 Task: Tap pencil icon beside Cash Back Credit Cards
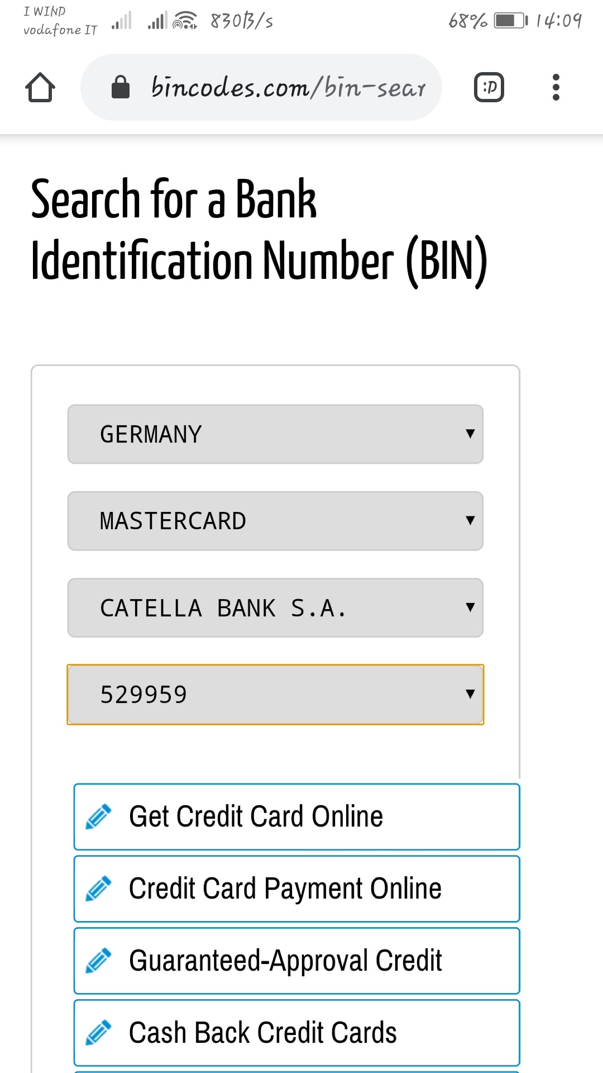[x=99, y=1033]
